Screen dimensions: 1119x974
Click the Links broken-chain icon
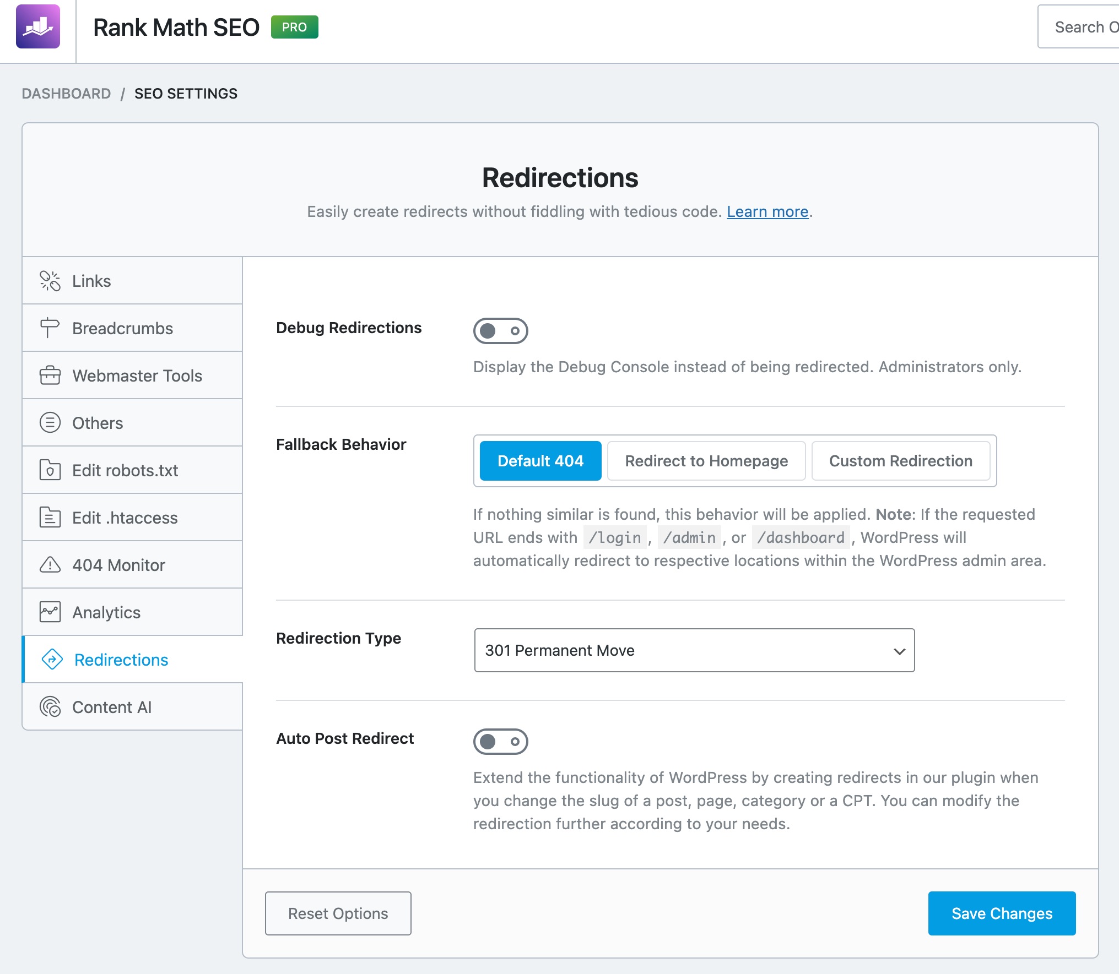pos(50,281)
